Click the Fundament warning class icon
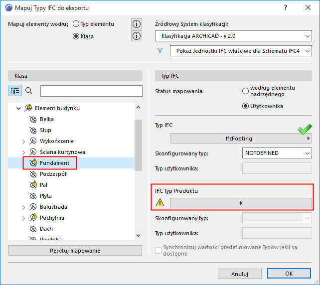 click(33, 162)
